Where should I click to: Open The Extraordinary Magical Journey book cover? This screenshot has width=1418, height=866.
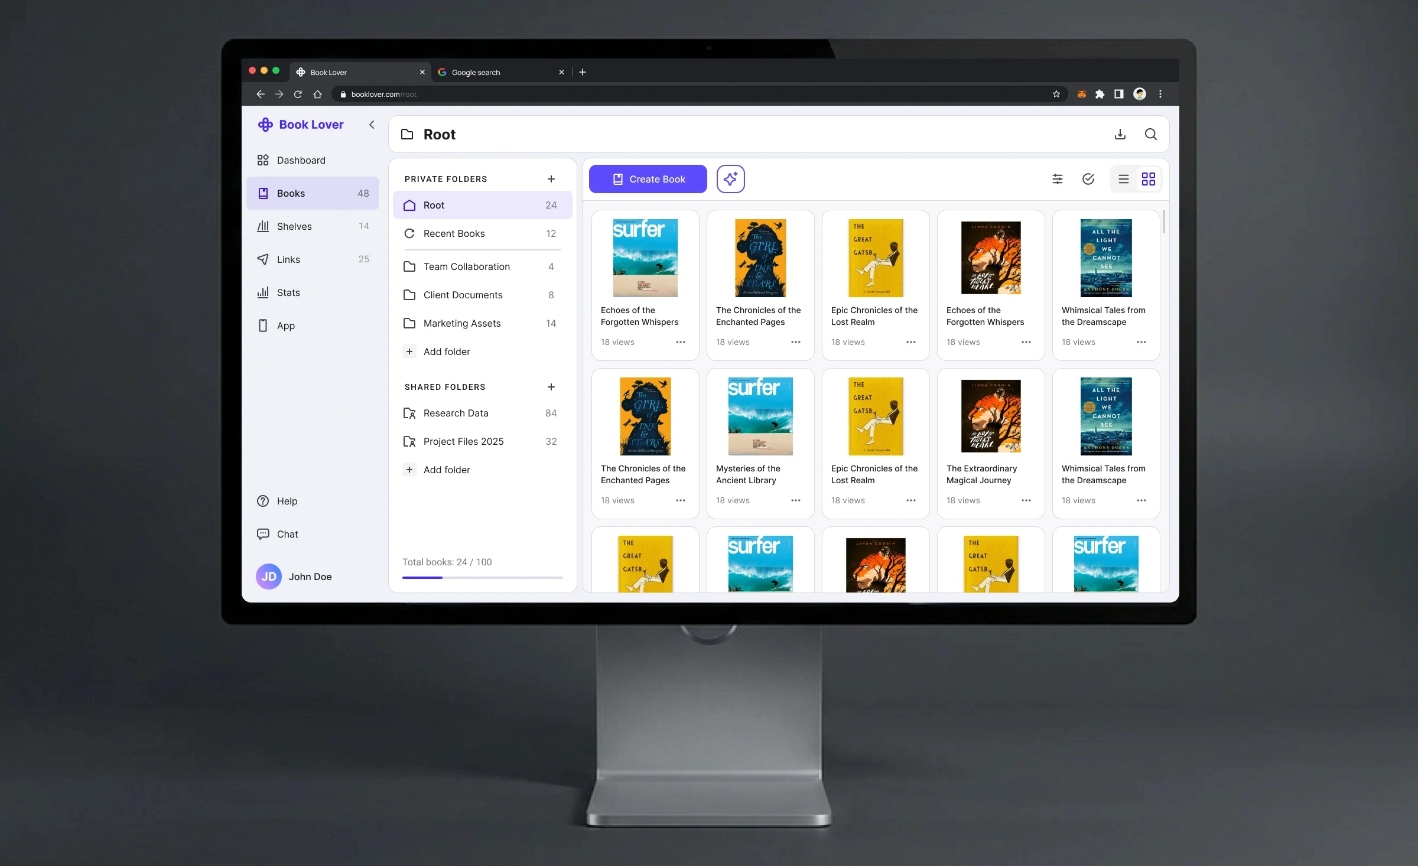point(991,416)
